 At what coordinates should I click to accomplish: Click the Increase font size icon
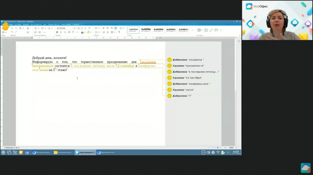(90, 28)
